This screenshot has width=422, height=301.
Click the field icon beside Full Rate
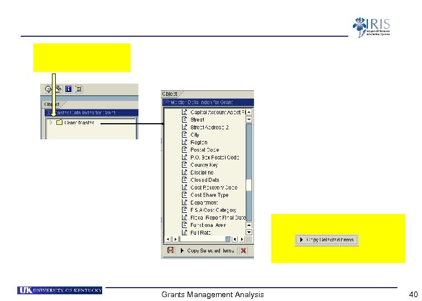coord(184,232)
